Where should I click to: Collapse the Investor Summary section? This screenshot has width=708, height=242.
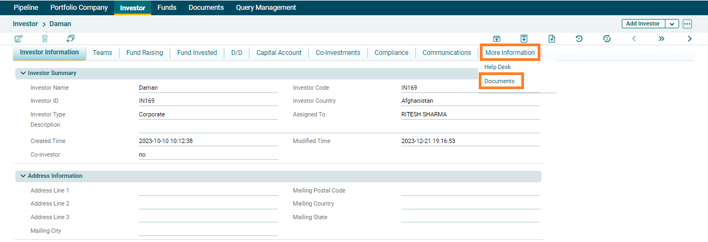tap(23, 73)
